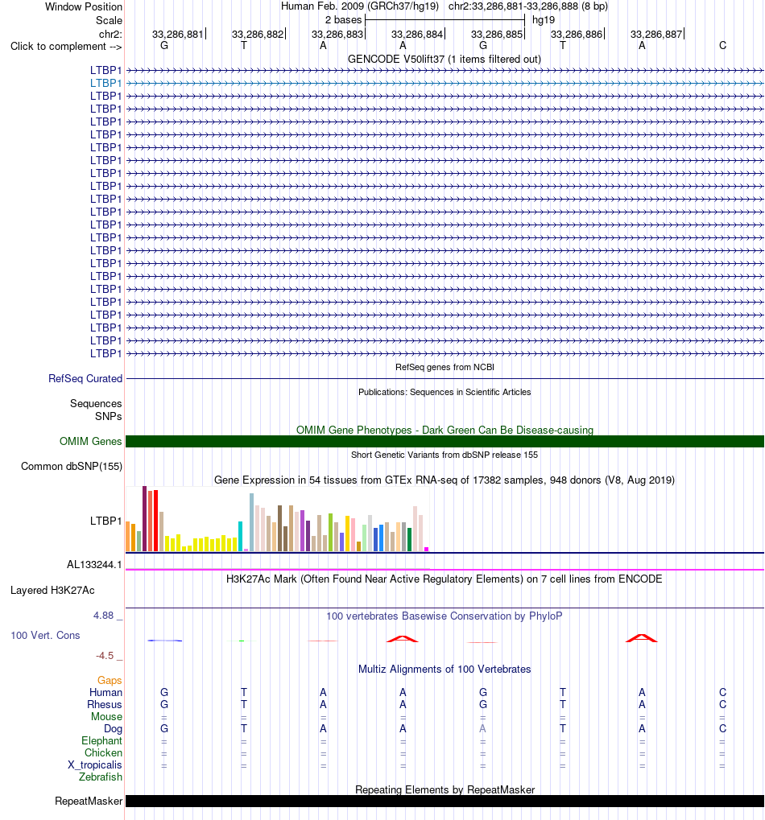Click the small magenta bar ending GTEx chart
Viewport: 765px width, 820px height.
pyautogui.click(x=427, y=549)
